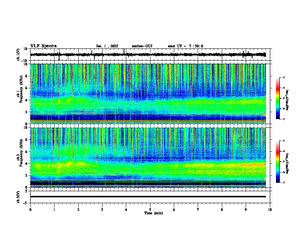The height and width of the screenshot is (235, 304).
Task: Click the ch.2 'Frequency (kHz)' axis label
Action: pos(21,153)
